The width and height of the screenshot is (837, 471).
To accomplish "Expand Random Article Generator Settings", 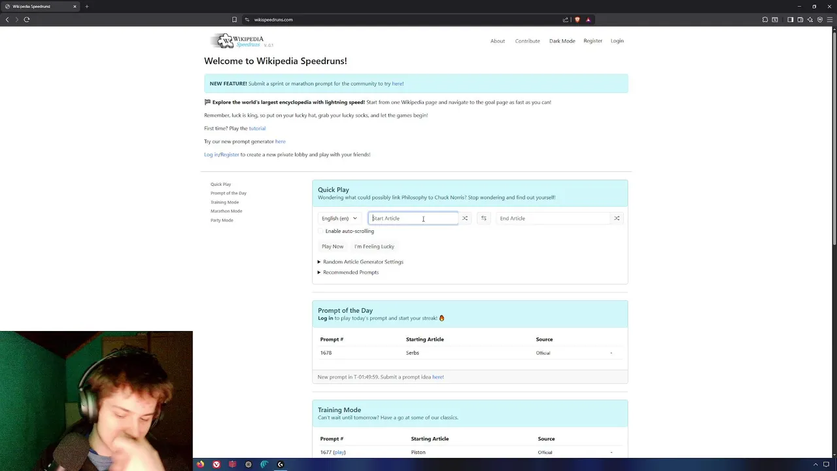I will click(360, 262).
